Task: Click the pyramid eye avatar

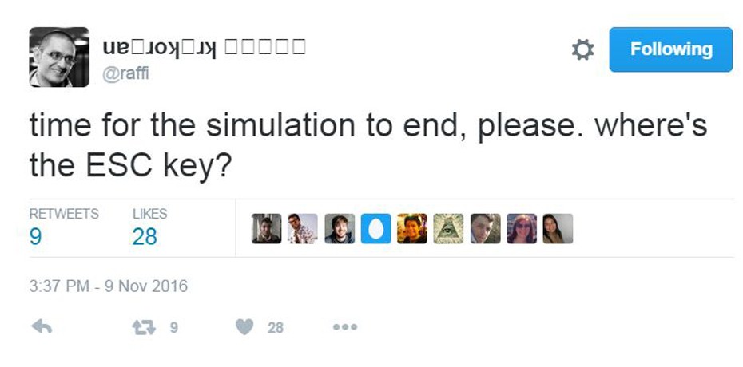Action: [448, 228]
